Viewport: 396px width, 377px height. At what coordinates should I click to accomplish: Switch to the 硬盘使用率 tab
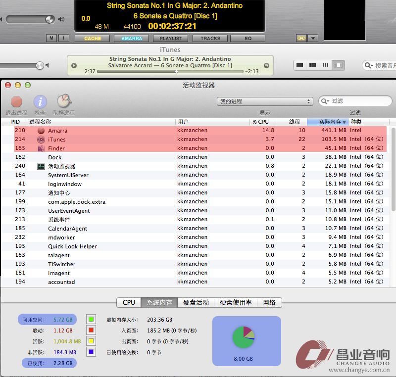[236, 302]
